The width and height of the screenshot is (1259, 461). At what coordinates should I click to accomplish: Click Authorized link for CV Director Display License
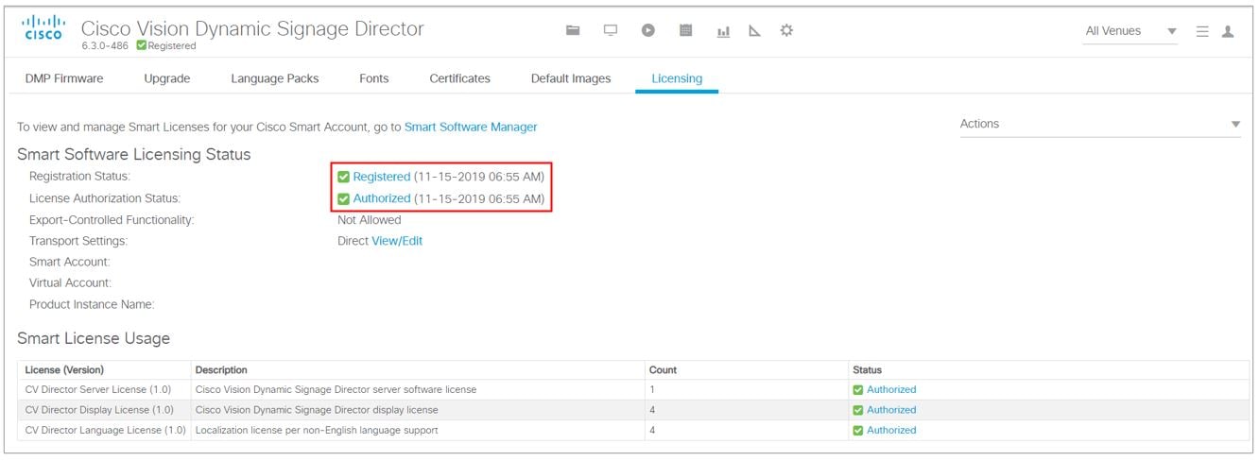pyautogui.click(x=891, y=410)
